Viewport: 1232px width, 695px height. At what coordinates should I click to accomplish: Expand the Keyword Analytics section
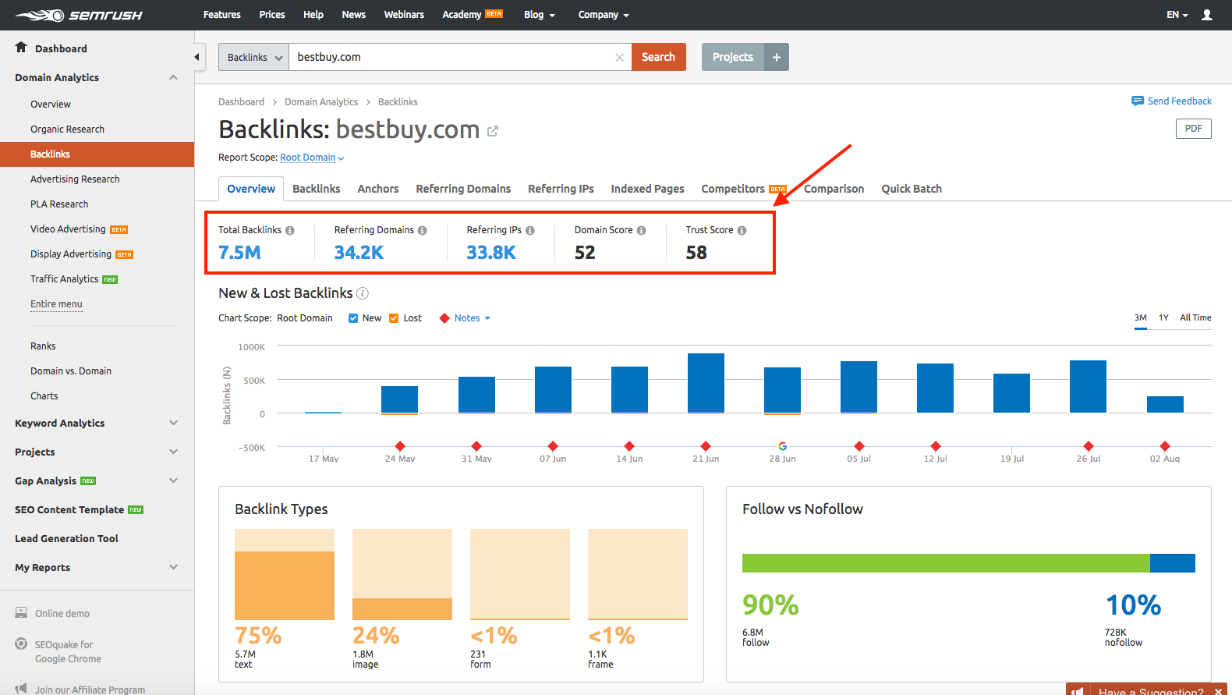click(x=173, y=423)
